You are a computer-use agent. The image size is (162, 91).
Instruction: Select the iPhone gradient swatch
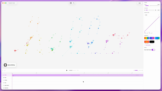[152, 38]
